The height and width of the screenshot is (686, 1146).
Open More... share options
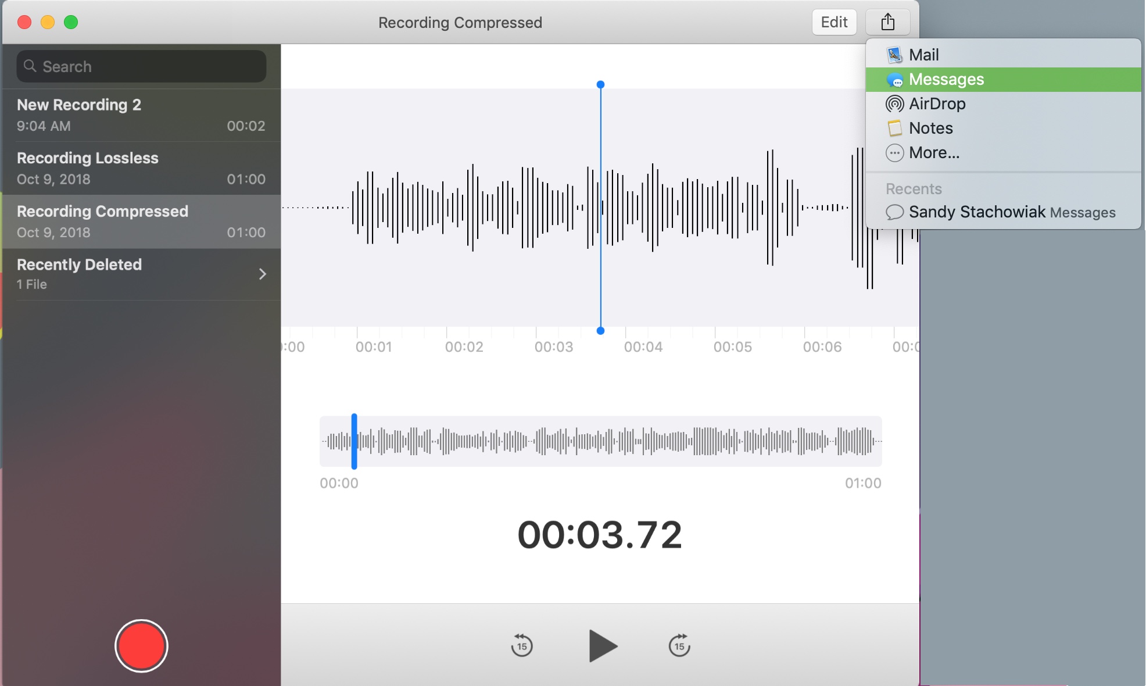[x=1003, y=153]
